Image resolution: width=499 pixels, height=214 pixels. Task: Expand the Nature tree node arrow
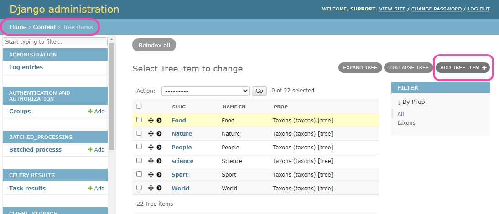(159, 134)
